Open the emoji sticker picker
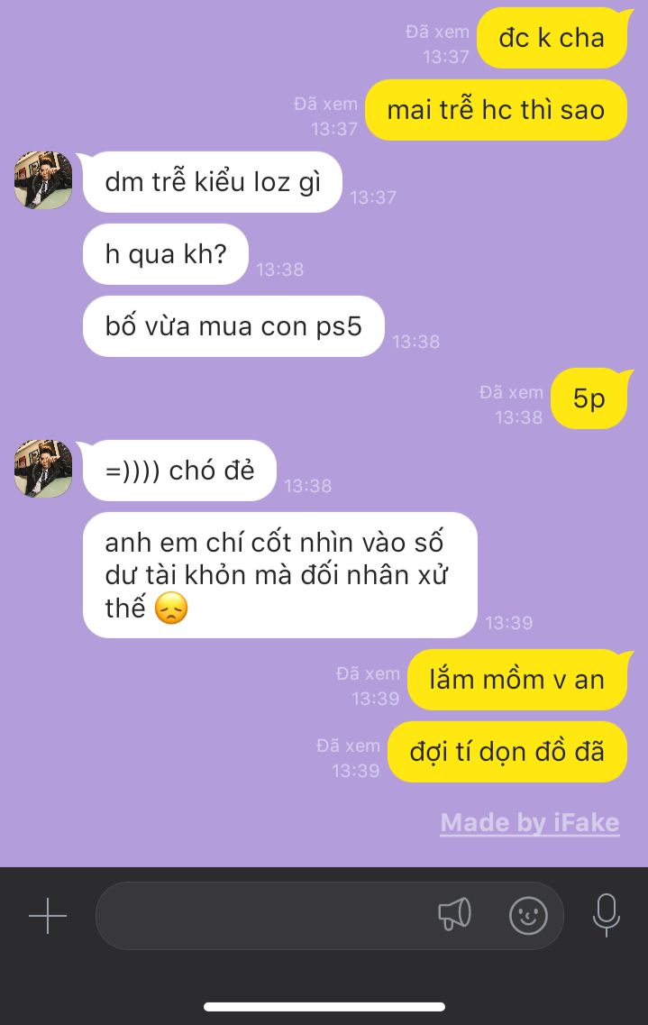The image size is (648, 1025). click(528, 915)
